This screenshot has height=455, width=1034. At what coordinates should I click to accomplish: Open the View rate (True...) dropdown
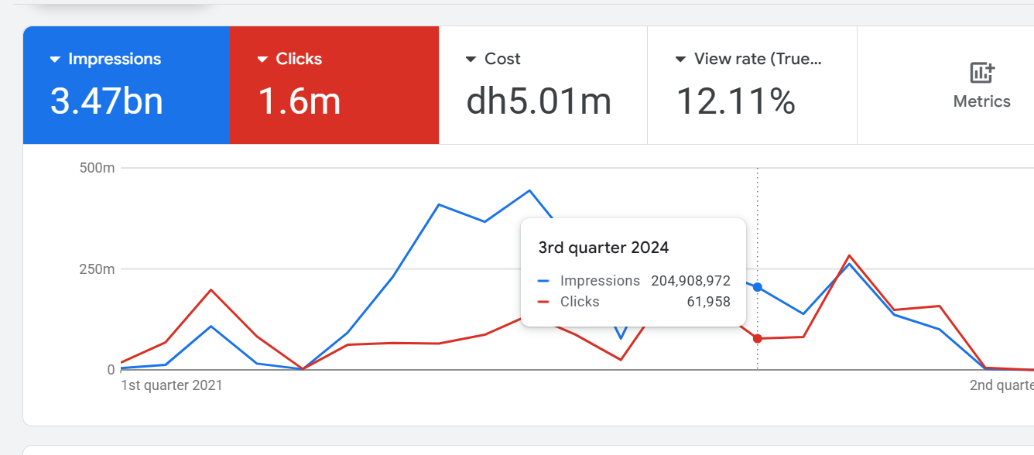[x=680, y=58]
